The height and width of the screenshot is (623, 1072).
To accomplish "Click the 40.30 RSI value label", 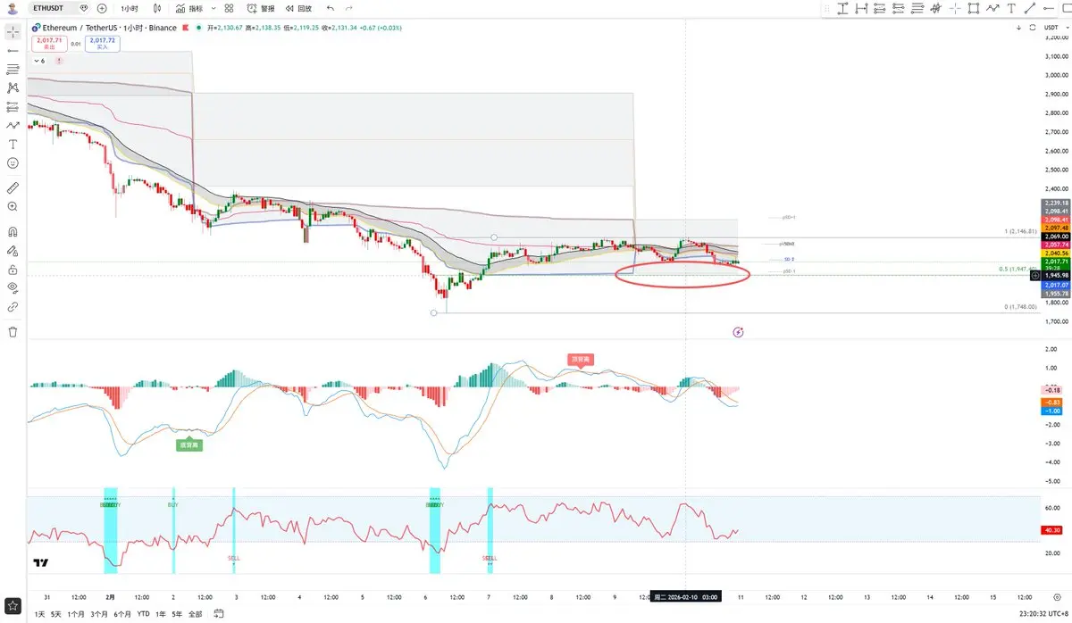I will tap(1052, 530).
